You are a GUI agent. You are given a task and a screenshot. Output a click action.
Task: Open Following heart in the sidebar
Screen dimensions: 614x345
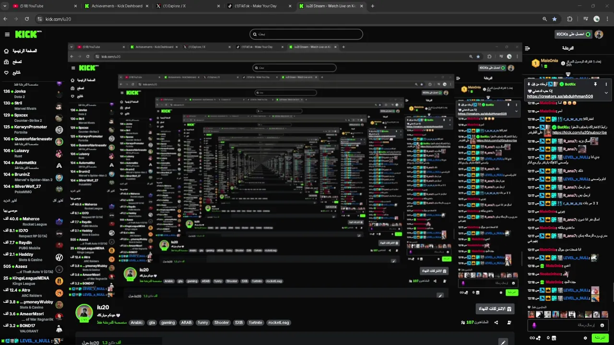point(13,73)
